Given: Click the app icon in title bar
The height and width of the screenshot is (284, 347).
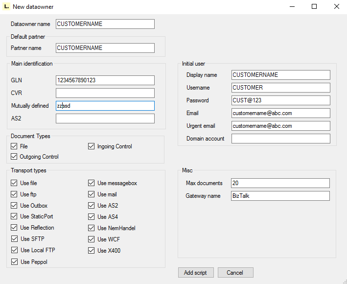Looking at the screenshot, I should click(x=6, y=7).
